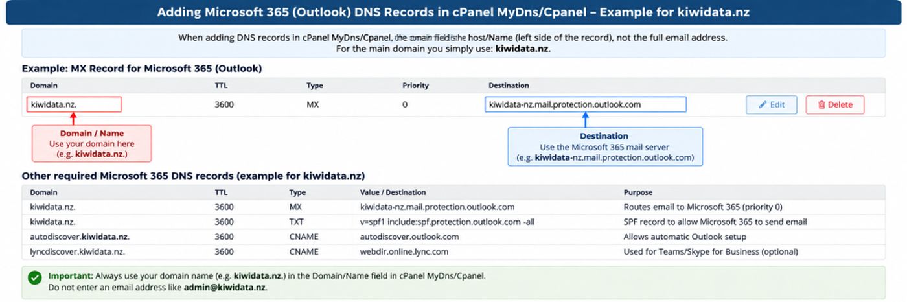The image size is (907, 302).
Task: Click the autodiscover.outlook.com value
Action: coord(409,237)
